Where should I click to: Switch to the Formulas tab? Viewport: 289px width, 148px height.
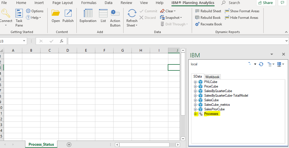click(x=89, y=3)
